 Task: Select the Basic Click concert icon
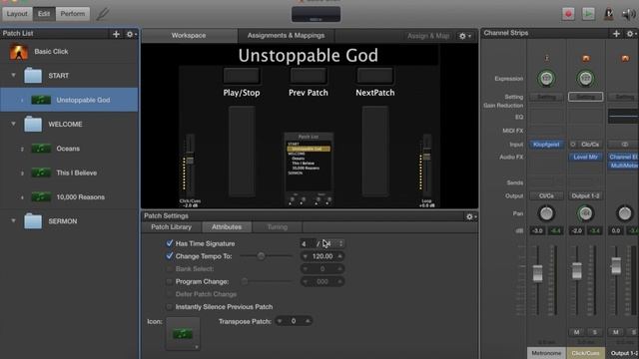click(19, 52)
